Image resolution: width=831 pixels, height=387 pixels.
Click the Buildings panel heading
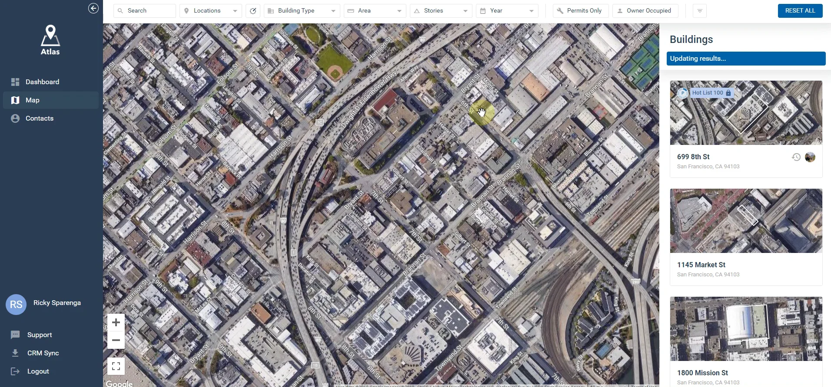(691, 39)
